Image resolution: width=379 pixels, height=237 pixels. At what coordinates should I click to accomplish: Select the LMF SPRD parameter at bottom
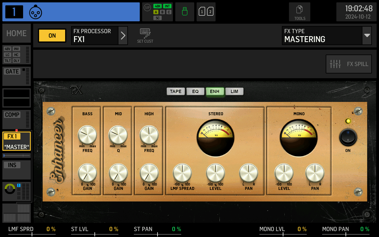(32, 230)
